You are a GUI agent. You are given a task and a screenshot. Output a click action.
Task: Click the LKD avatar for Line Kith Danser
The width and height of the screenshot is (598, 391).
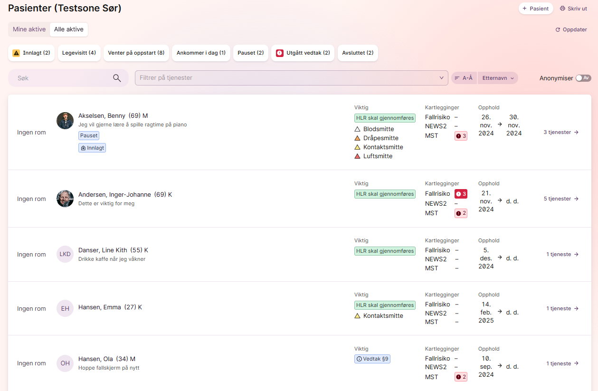(x=65, y=254)
